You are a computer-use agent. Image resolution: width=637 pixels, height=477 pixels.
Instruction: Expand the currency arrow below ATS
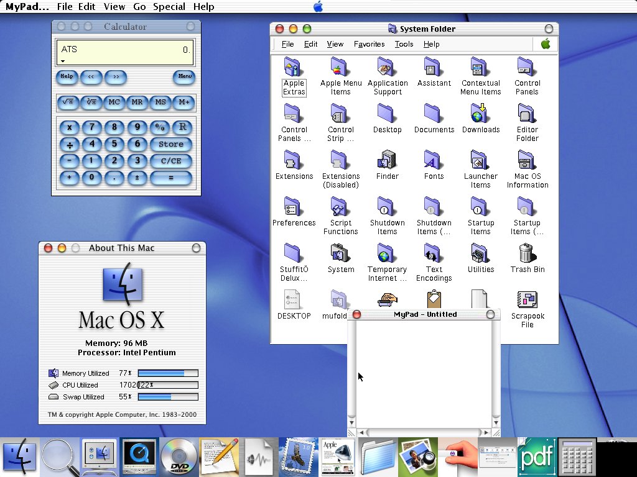pyautogui.click(x=63, y=61)
